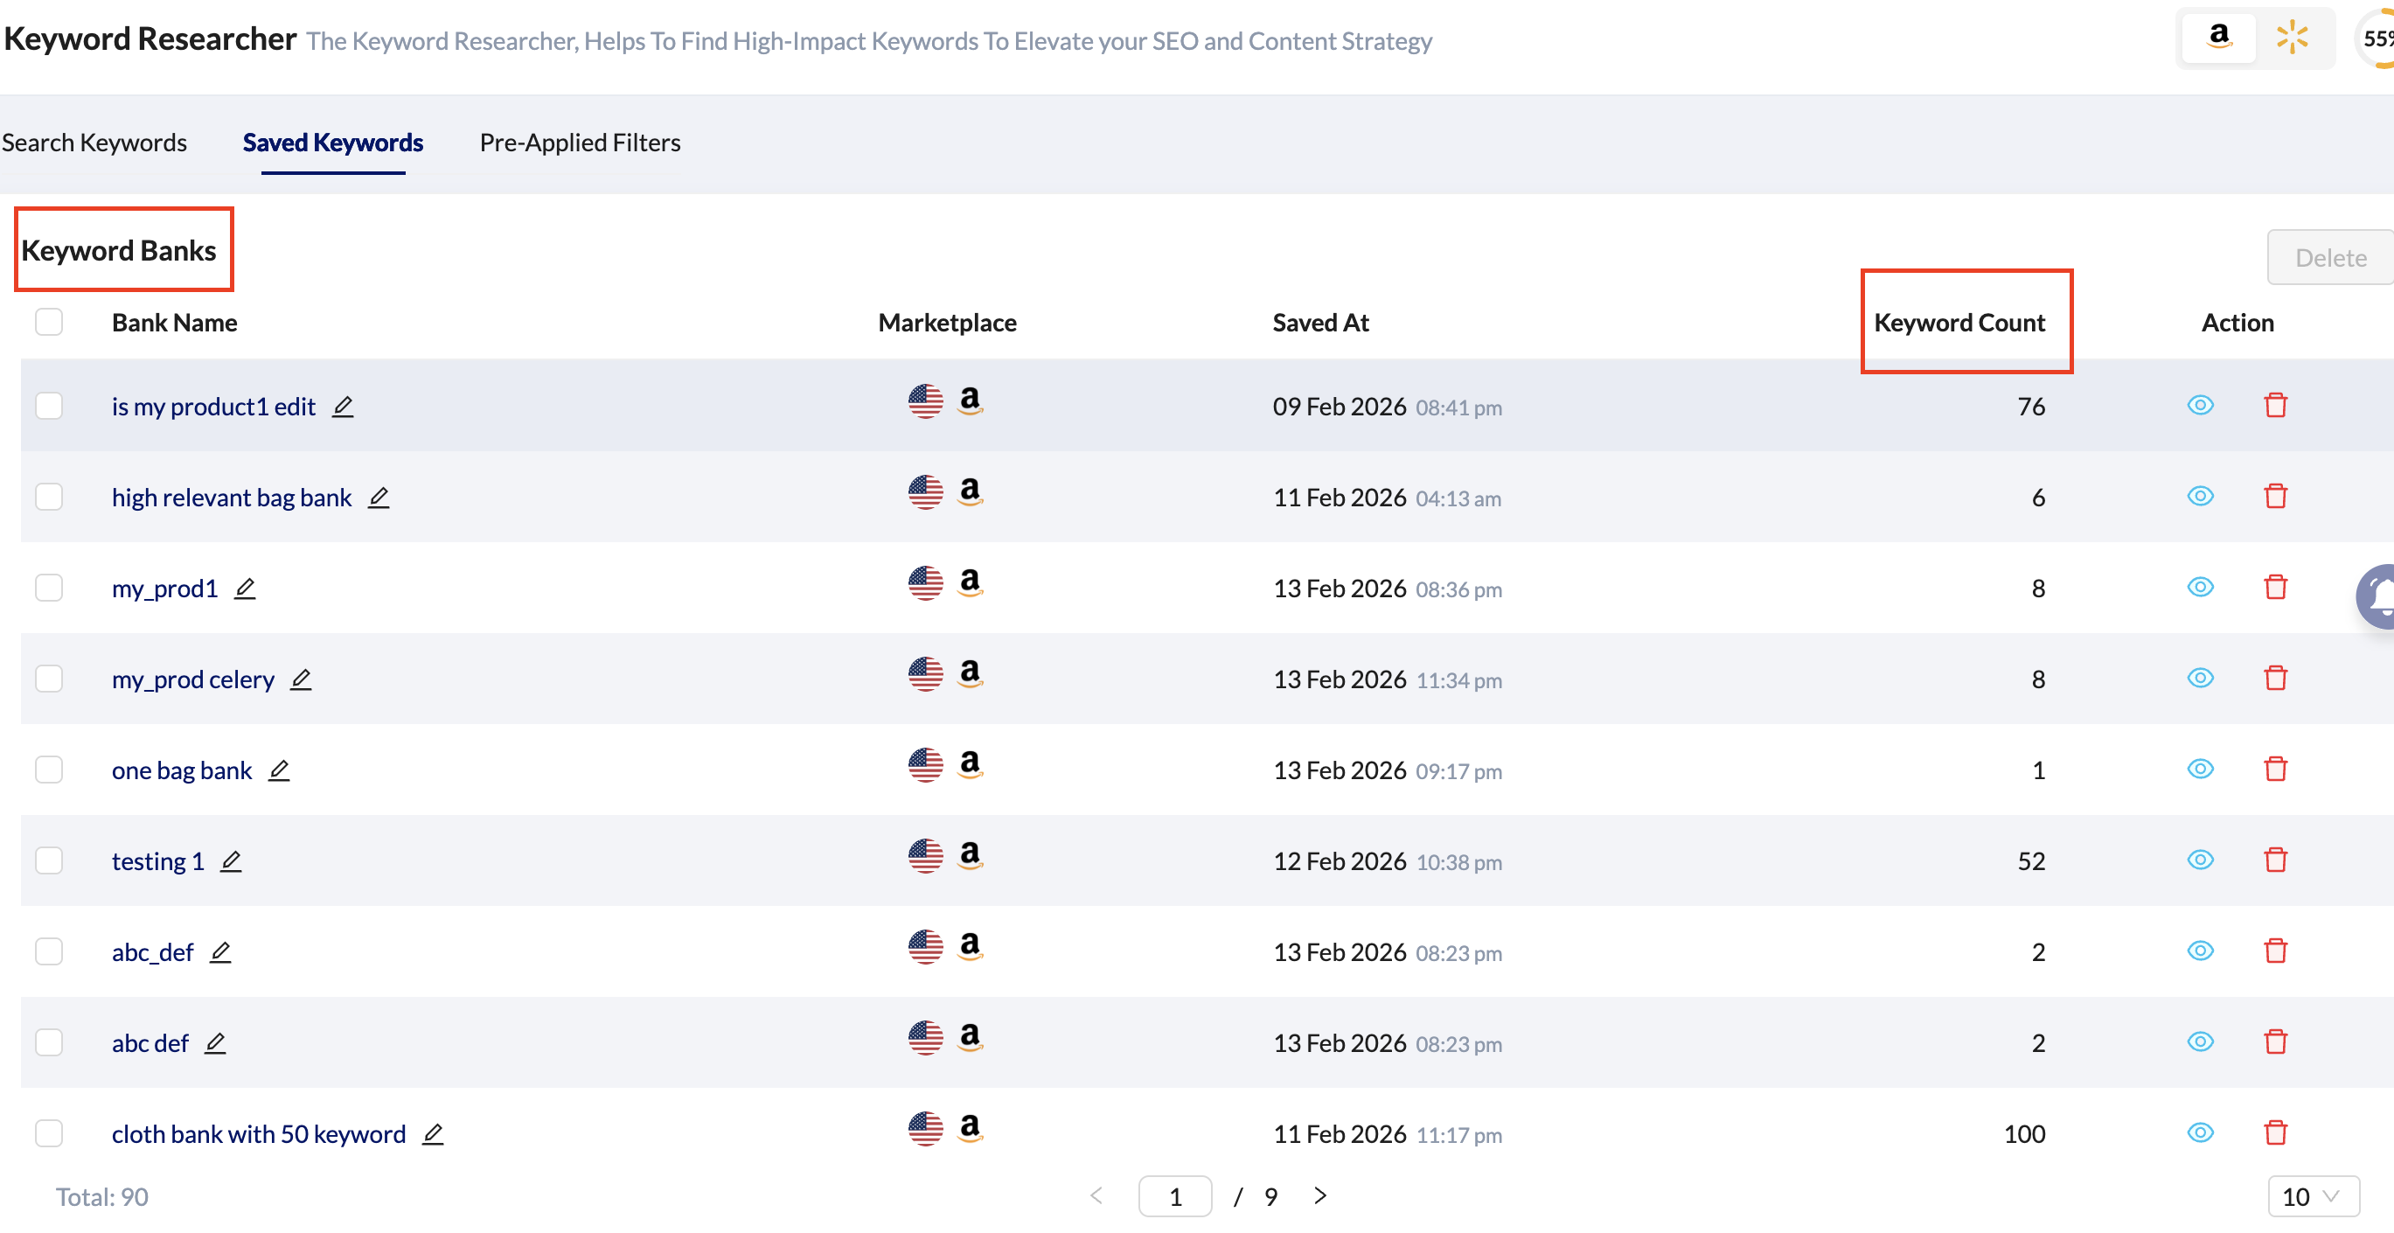Viewport: 2394px width, 1233px height.
Task: Select checkbox for 'abc_def' row
Action: (x=48, y=951)
